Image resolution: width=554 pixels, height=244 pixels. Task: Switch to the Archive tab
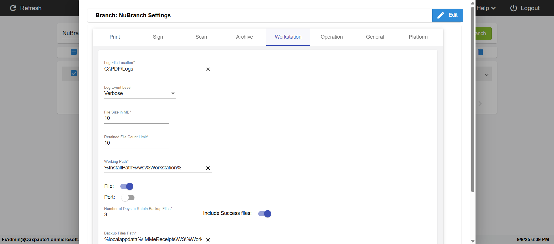[x=244, y=37]
